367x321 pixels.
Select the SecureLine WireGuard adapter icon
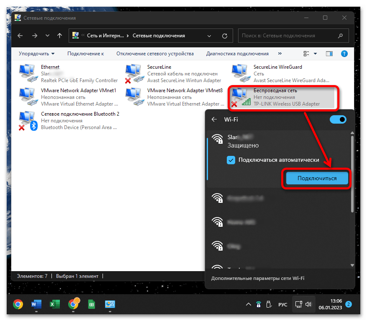coord(241,74)
